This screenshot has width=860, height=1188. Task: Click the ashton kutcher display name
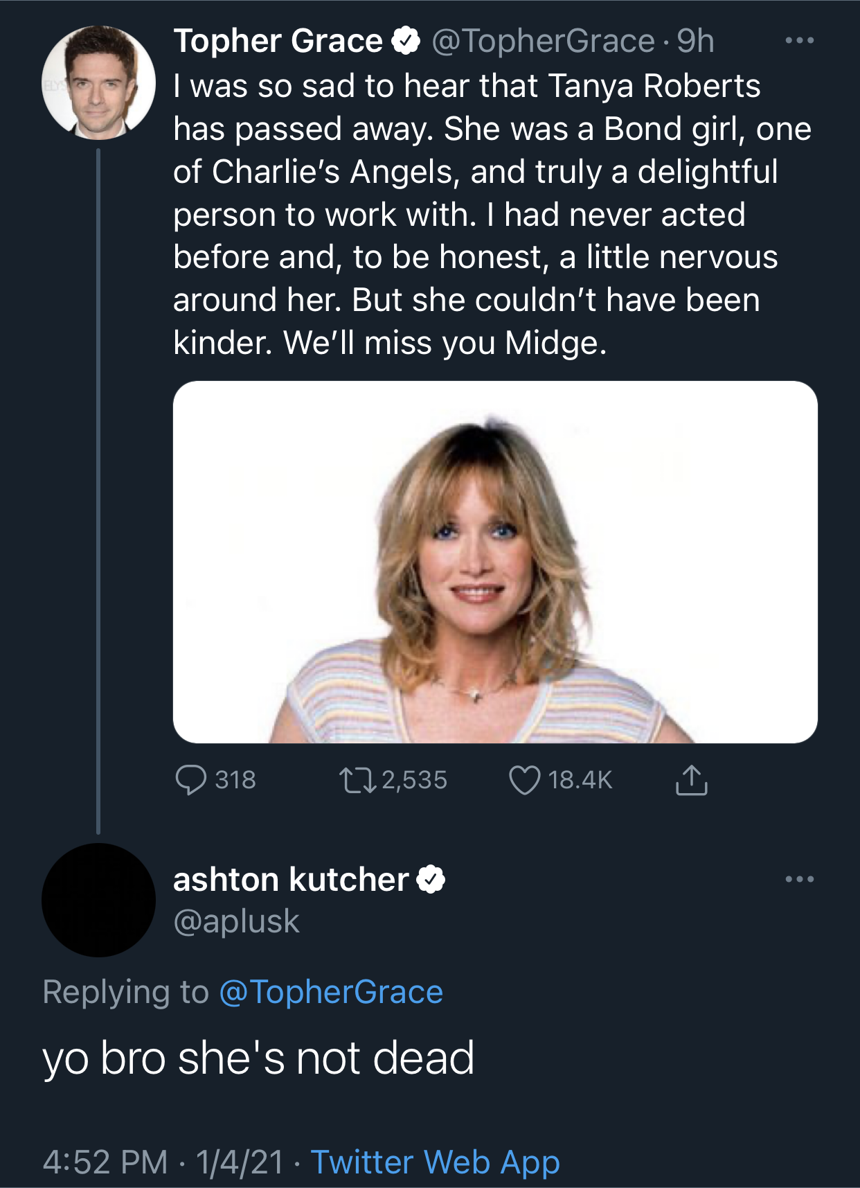pos(291,880)
